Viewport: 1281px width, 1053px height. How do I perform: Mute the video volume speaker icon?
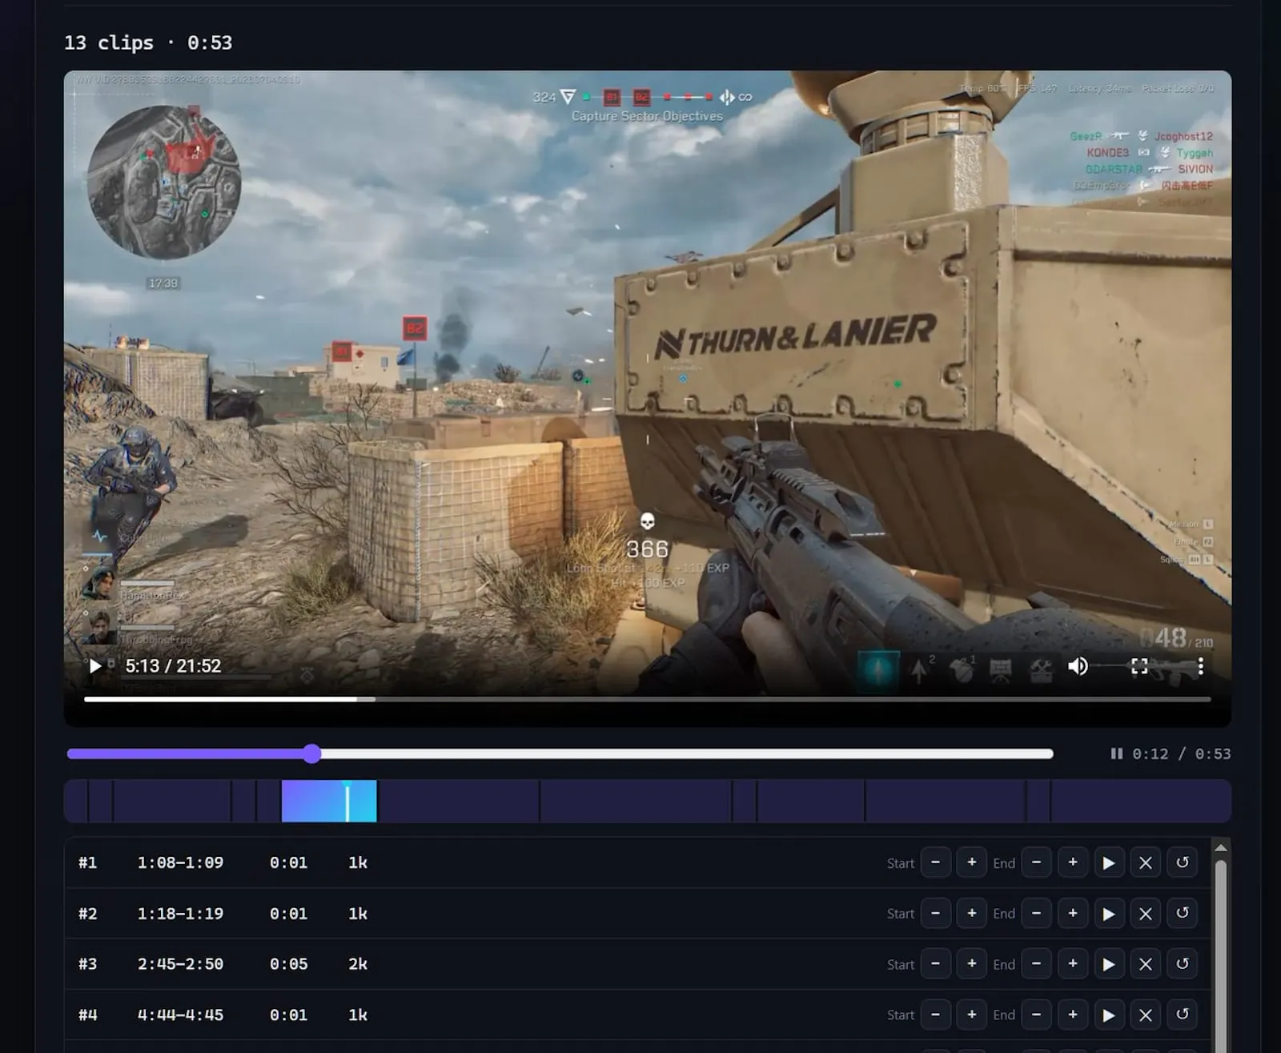(1078, 666)
